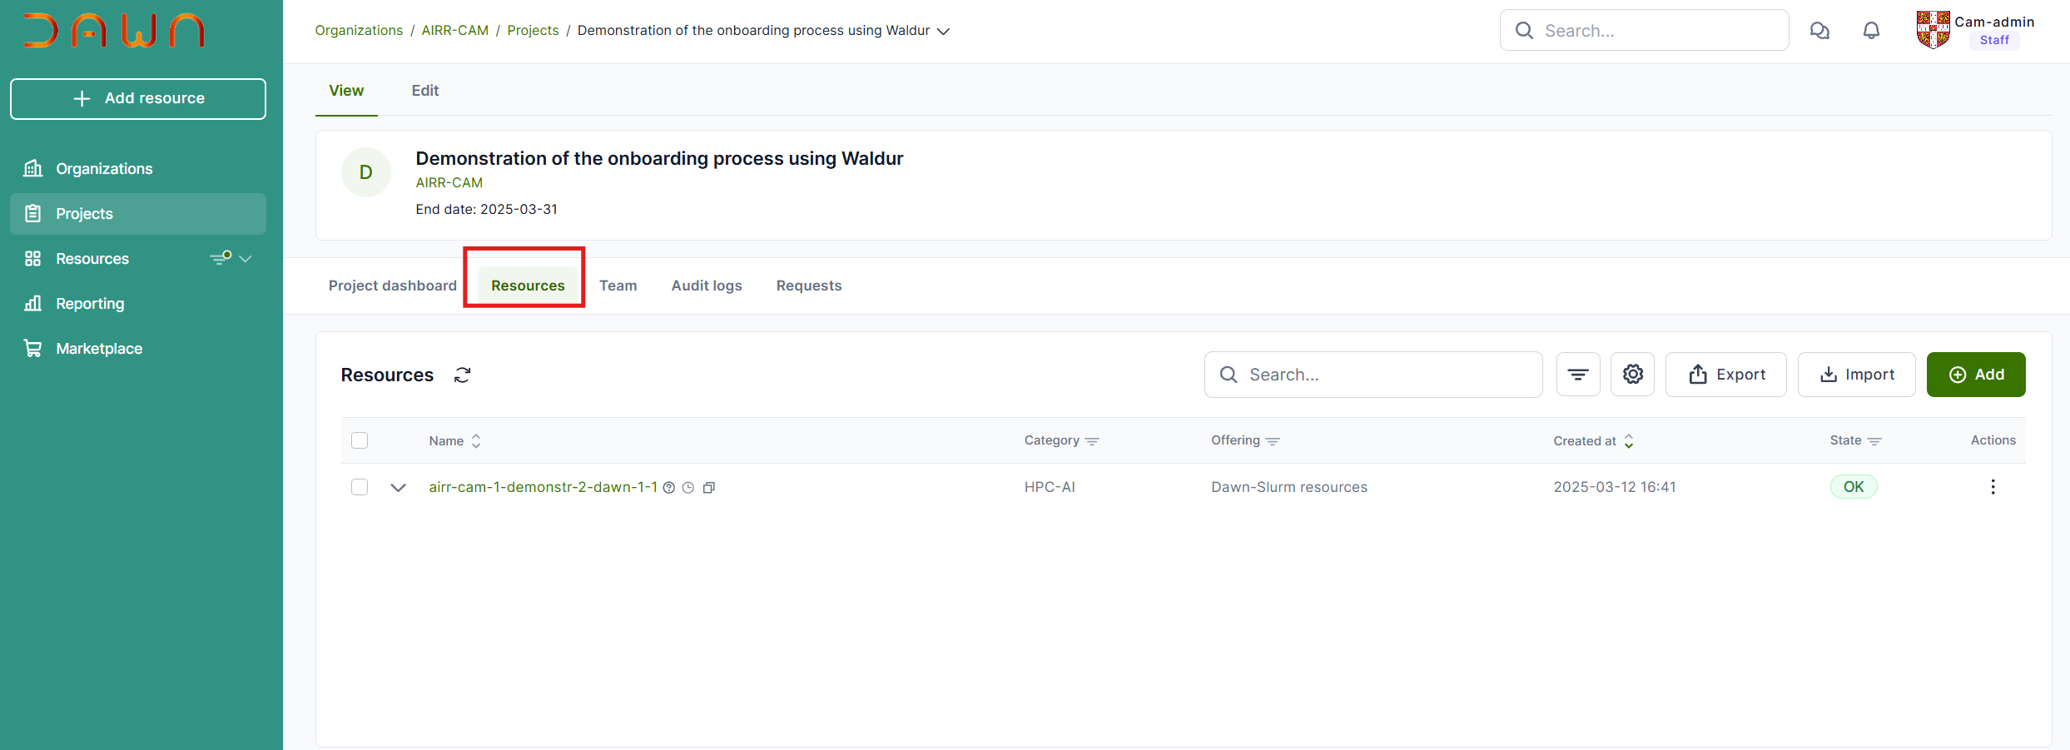This screenshot has width=2070, height=750.
Task: Open the chat messages icon
Action: (1819, 31)
